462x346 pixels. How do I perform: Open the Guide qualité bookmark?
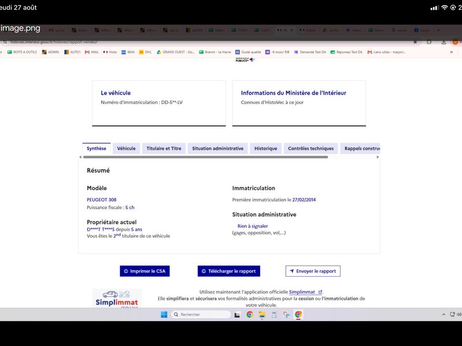tap(248, 52)
